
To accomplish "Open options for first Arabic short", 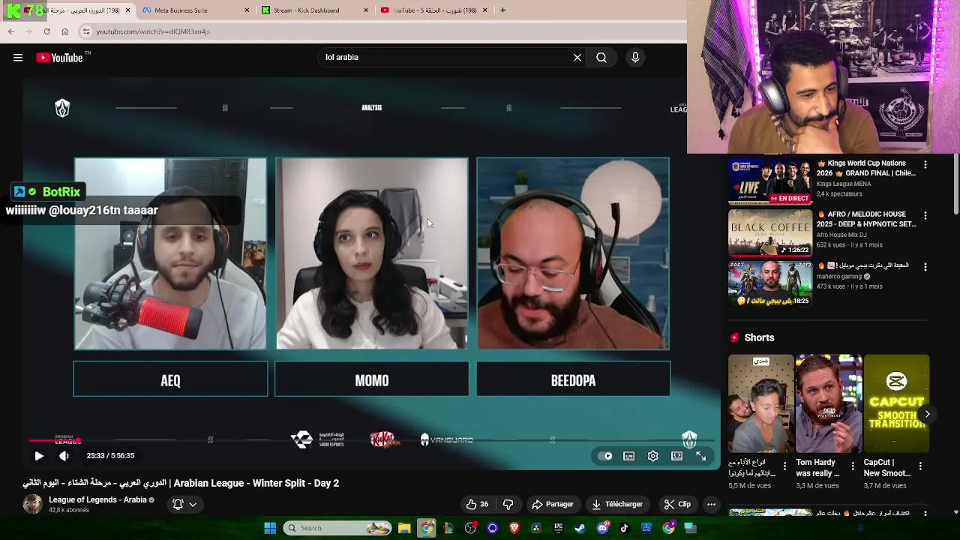I will [784, 466].
